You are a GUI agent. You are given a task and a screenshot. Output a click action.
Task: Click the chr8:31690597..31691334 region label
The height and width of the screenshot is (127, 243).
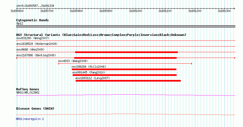point(35,6)
